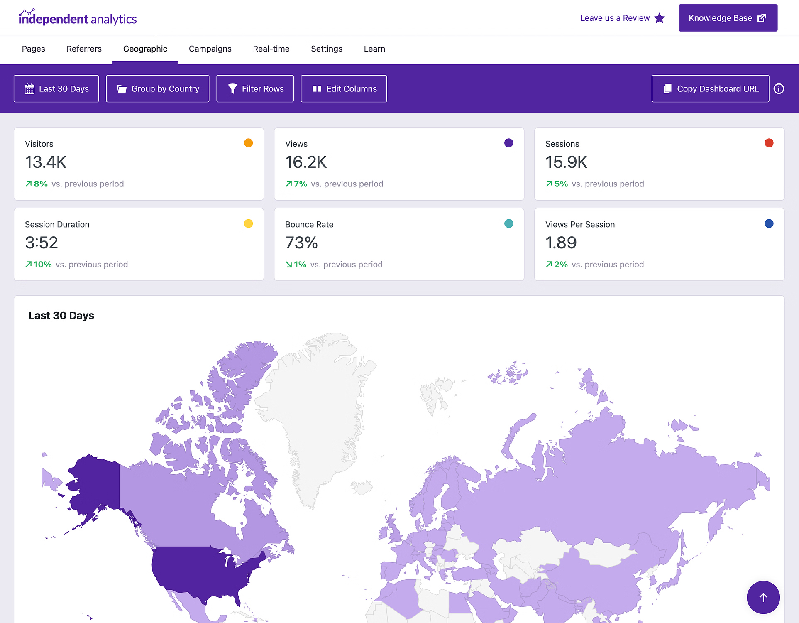
Task: Click the external link icon on Knowledge Base
Action: [762, 18]
